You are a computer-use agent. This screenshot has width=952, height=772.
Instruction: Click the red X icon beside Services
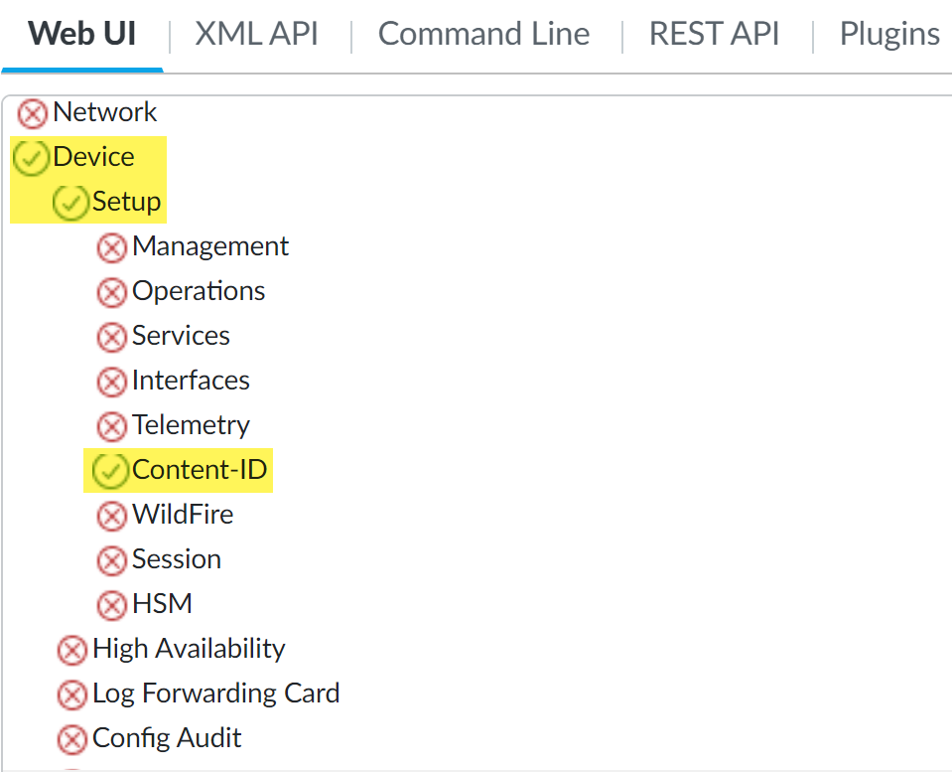[111, 337]
